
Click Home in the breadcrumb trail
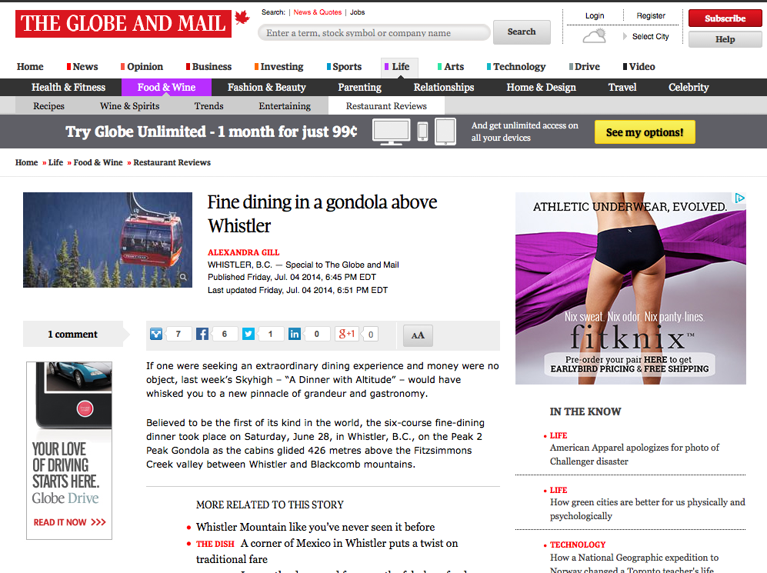[26, 162]
